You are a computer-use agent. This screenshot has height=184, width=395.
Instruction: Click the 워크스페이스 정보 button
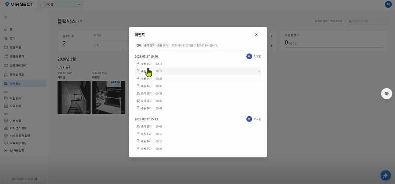[24, 179]
